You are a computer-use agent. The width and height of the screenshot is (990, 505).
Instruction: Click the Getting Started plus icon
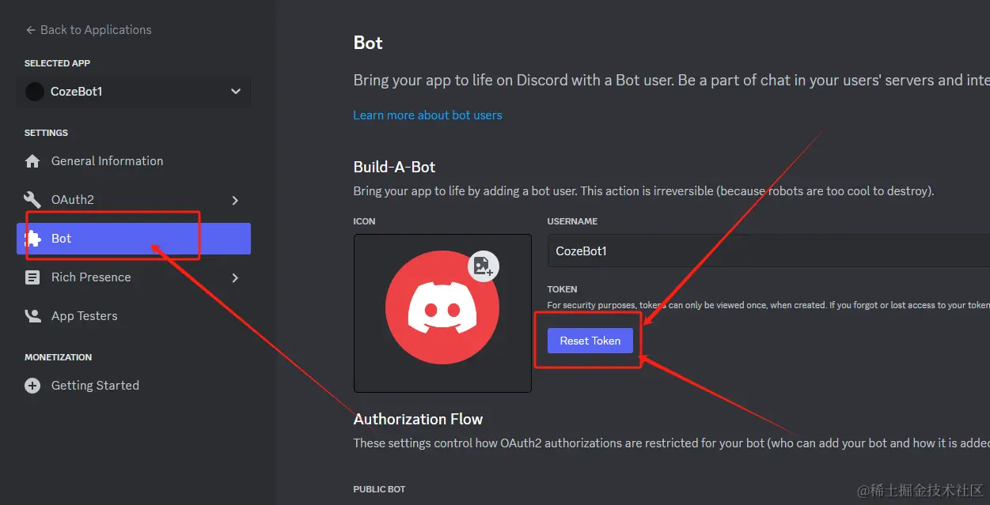click(32, 386)
